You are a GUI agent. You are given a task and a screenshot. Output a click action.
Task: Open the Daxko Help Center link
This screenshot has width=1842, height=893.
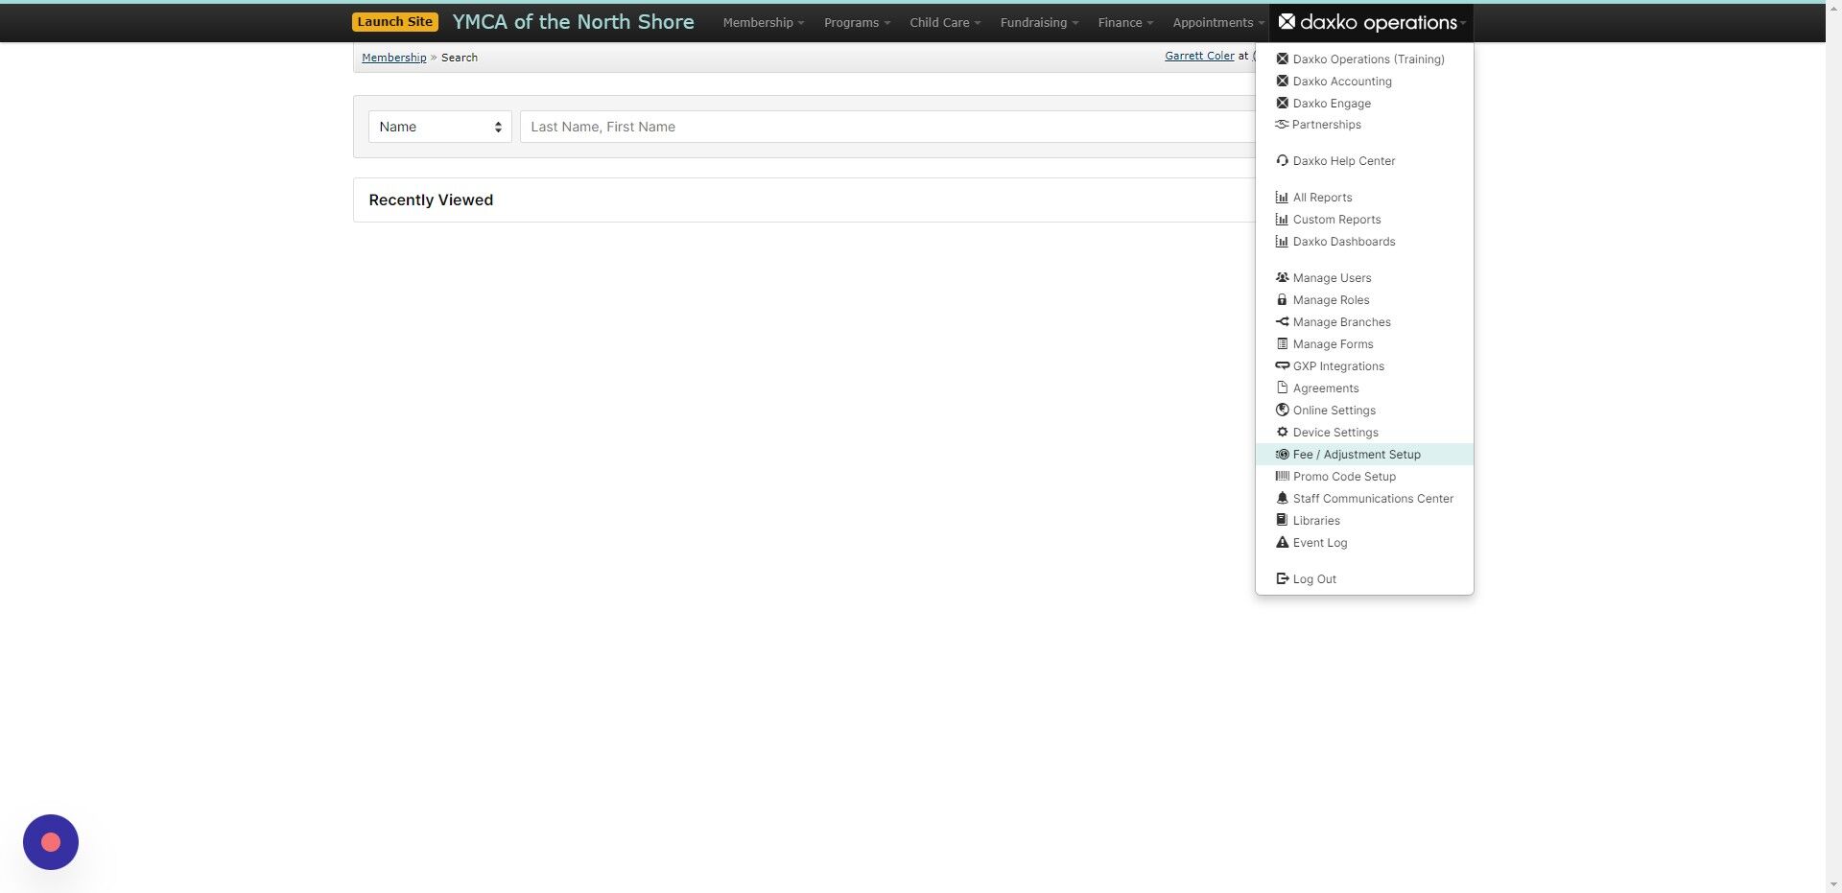click(x=1364, y=160)
